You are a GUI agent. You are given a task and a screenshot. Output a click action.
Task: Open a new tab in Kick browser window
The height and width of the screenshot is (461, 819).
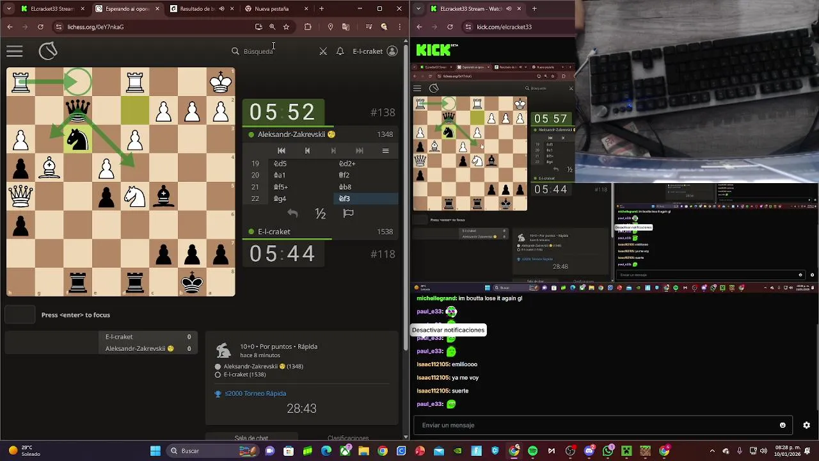[534, 9]
